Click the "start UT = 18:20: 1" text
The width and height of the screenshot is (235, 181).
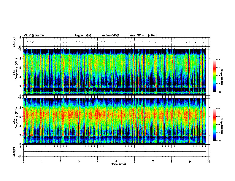143,35
